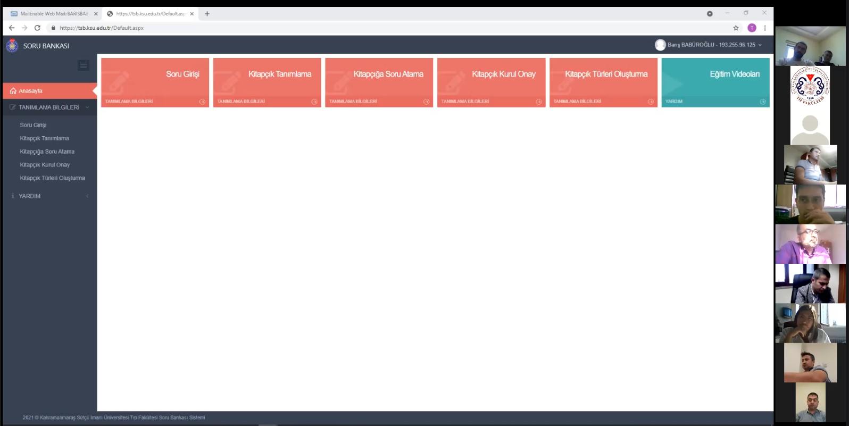Bookmark this page with star icon

point(736,28)
